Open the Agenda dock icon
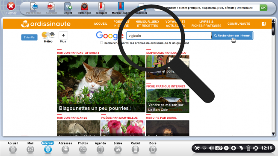Viewport: 278px width, 156px height. click(x=101, y=150)
